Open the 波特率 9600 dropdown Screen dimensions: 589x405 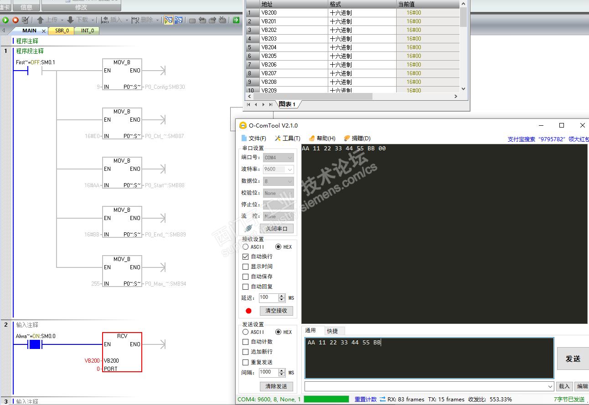(x=278, y=169)
